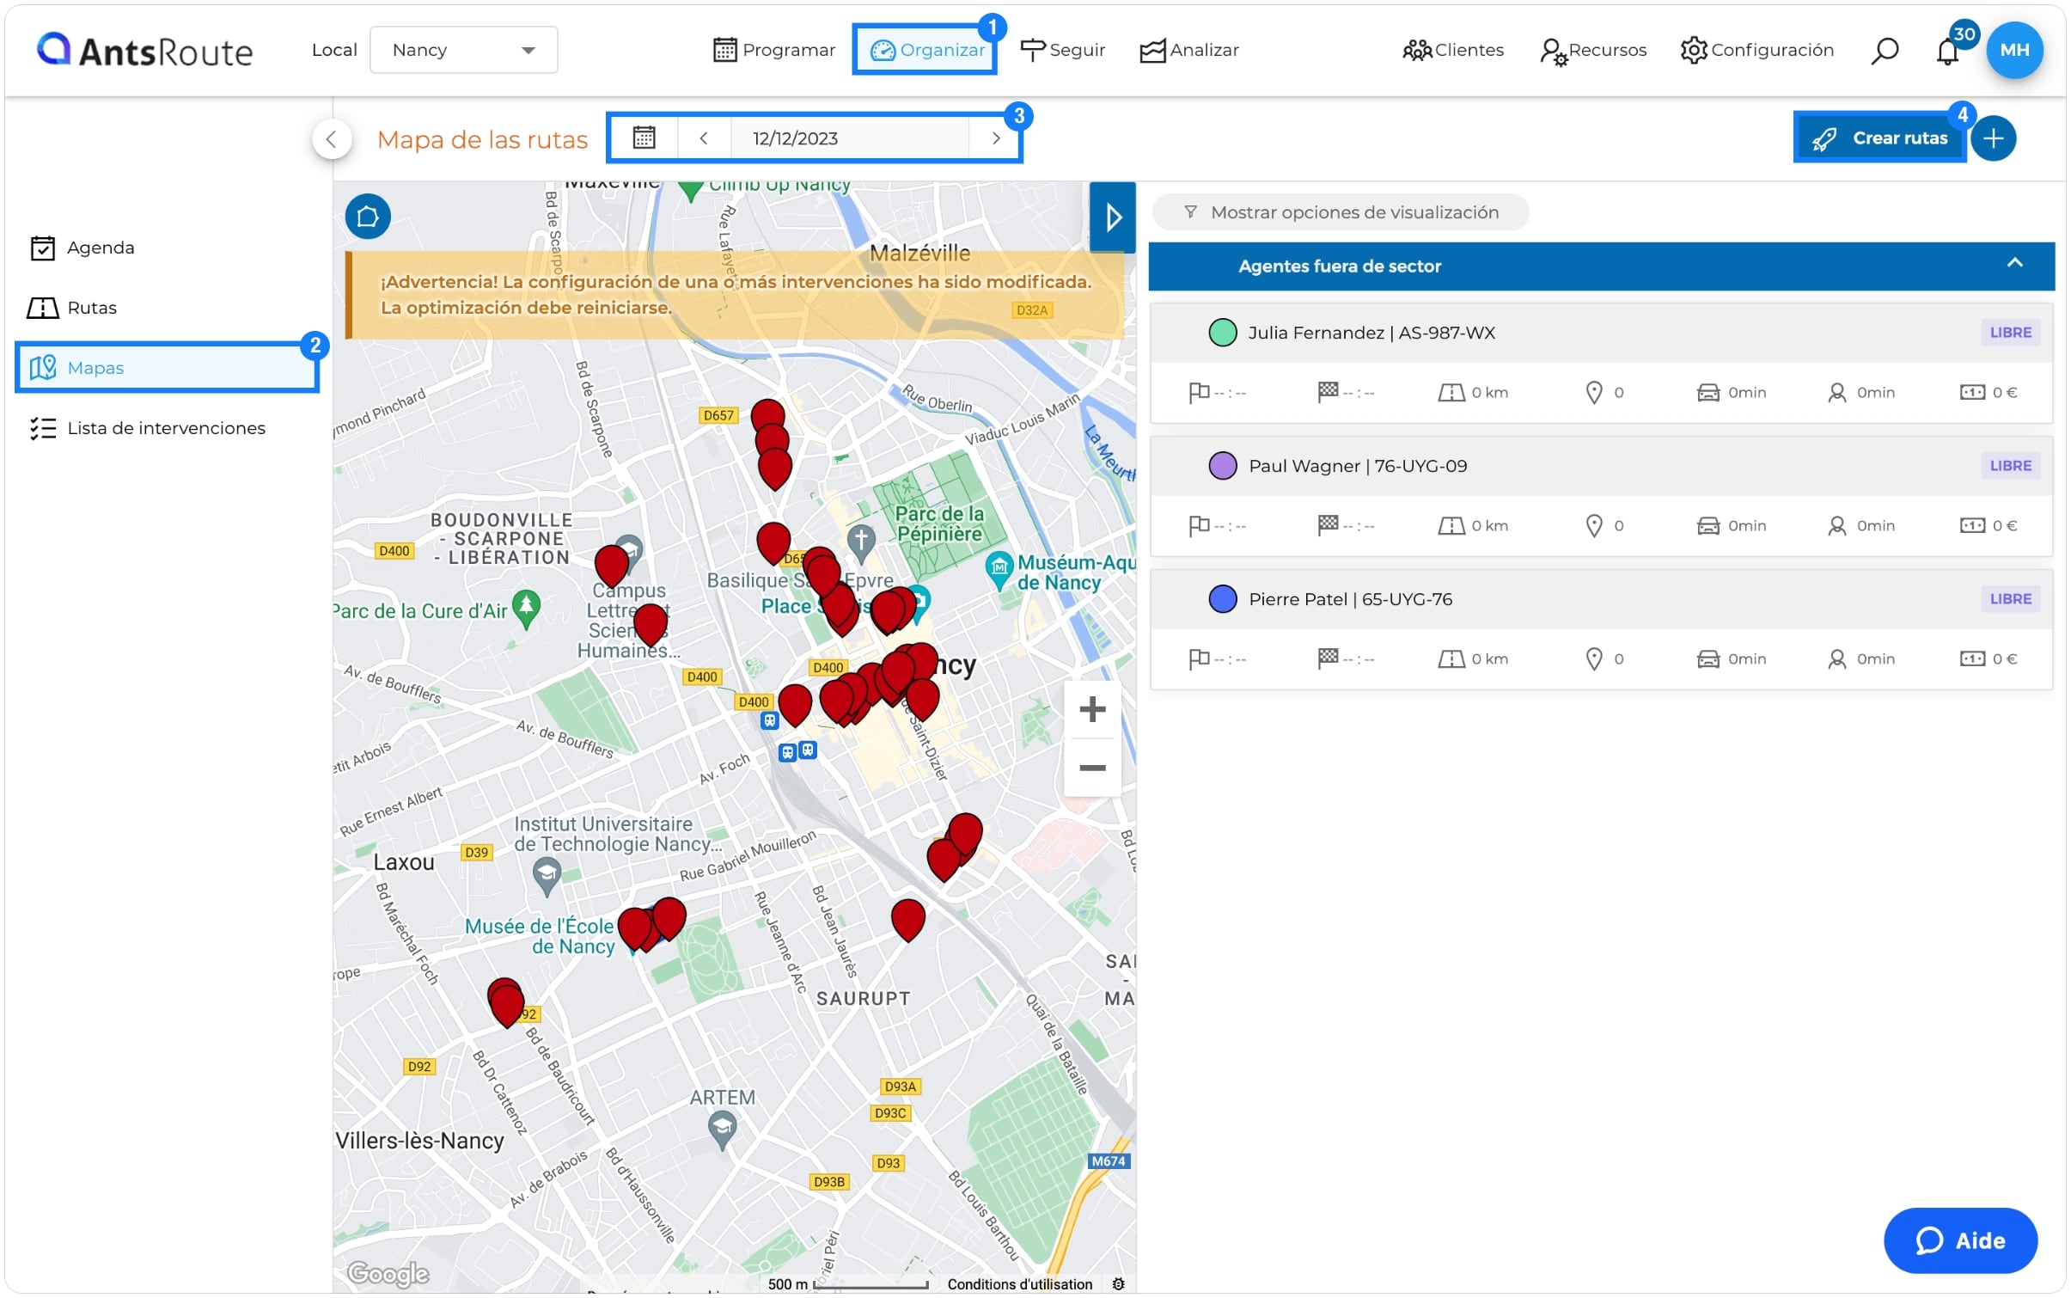Click the LIBRE badge for Paul Wagner
This screenshot has width=2071, height=1298.
(x=2010, y=466)
